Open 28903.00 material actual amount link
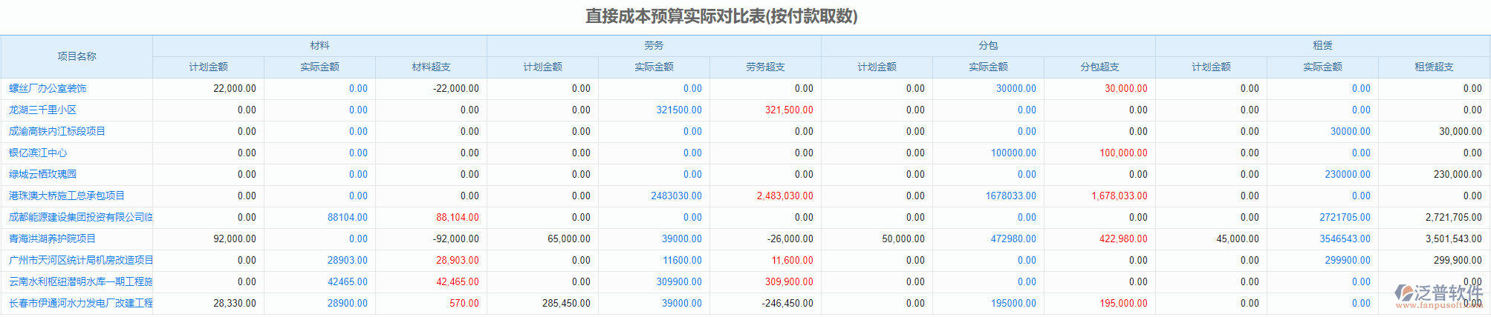The height and width of the screenshot is (317, 1491). pyautogui.click(x=348, y=260)
